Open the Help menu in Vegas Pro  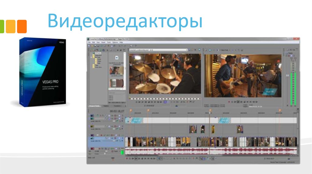(x=121, y=42)
